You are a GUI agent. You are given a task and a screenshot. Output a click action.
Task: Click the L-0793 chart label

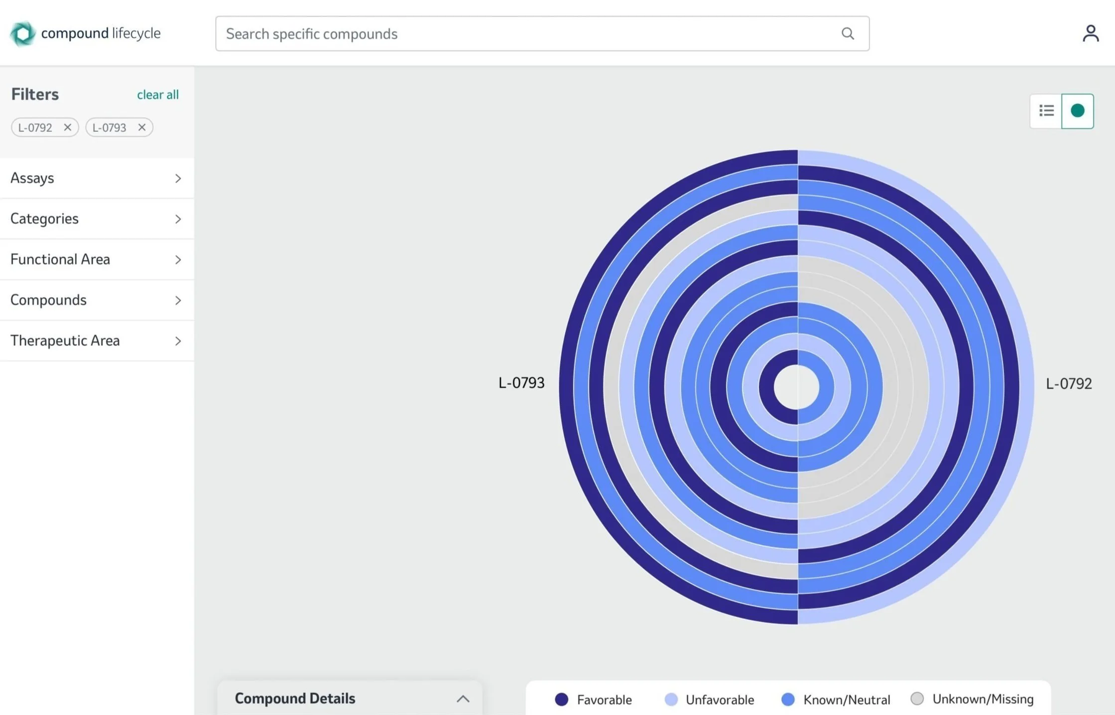click(x=521, y=383)
